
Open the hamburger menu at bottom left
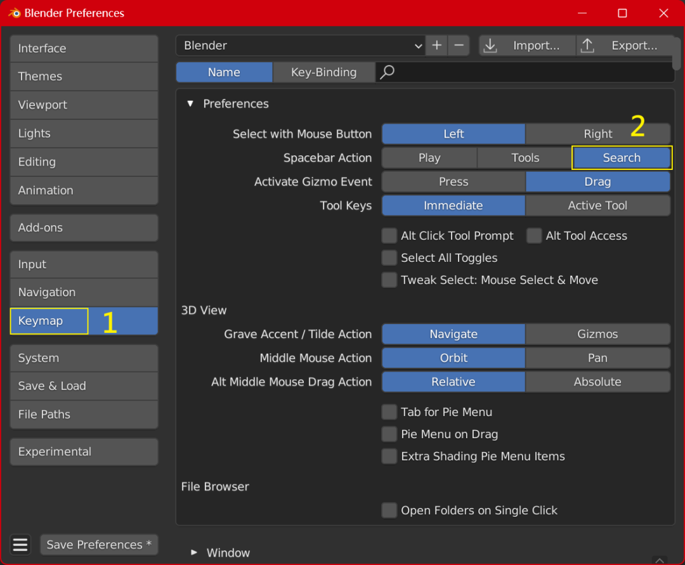pos(20,545)
